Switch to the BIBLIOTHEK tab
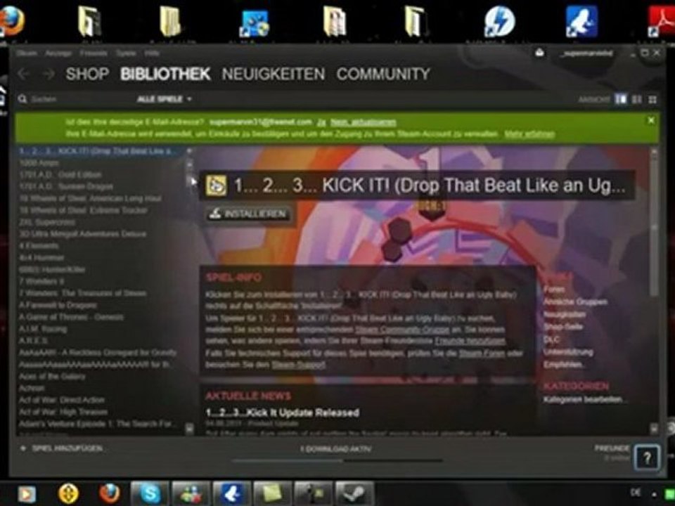Screen dimensions: 675x506 pos(165,74)
